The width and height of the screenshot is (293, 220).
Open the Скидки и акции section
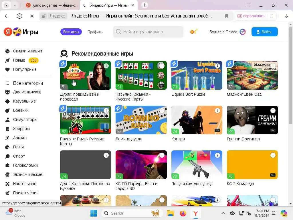24,51
